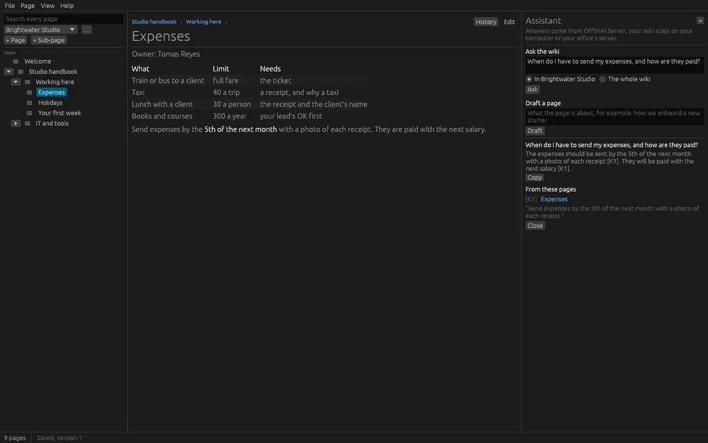Click the Close button under the sources
The height and width of the screenshot is (443, 708).
pos(535,226)
